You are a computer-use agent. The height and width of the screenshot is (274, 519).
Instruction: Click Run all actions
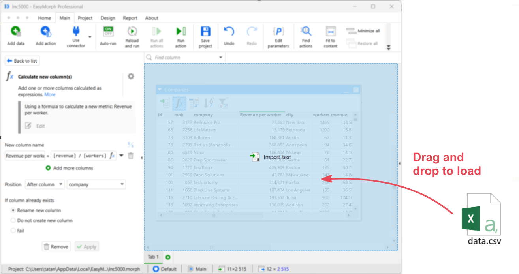tap(157, 38)
